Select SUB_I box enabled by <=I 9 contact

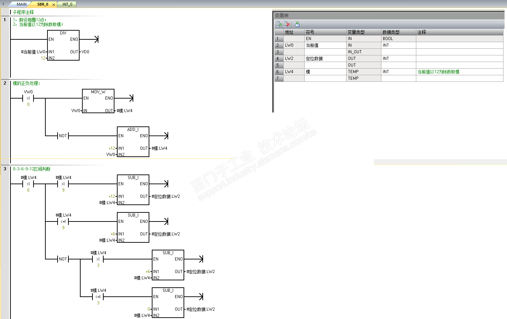click(x=133, y=227)
